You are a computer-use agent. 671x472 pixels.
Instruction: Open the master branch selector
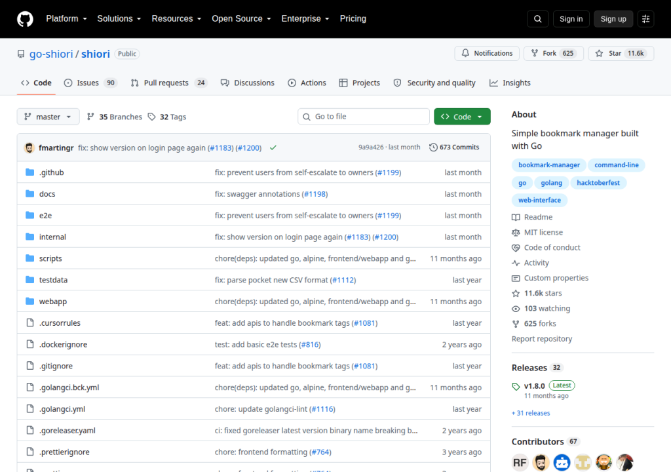pyautogui.click(x=48, y=117)
